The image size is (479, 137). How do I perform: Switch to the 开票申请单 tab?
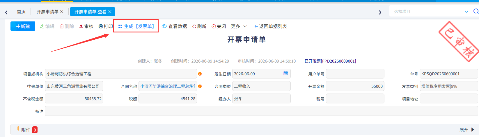pos(47,12)
